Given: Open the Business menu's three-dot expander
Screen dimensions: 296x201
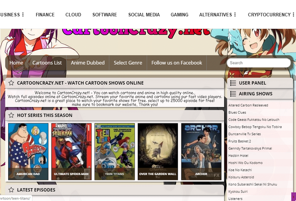Looking at the screenshot, I should [23, 14].
